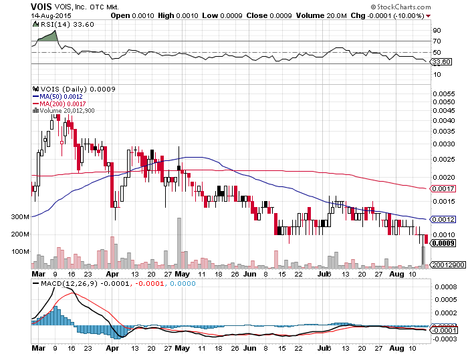This screenshot has width=468, height=354.
Task: Click the volume bars legend icon
Action: coord(36,110)
